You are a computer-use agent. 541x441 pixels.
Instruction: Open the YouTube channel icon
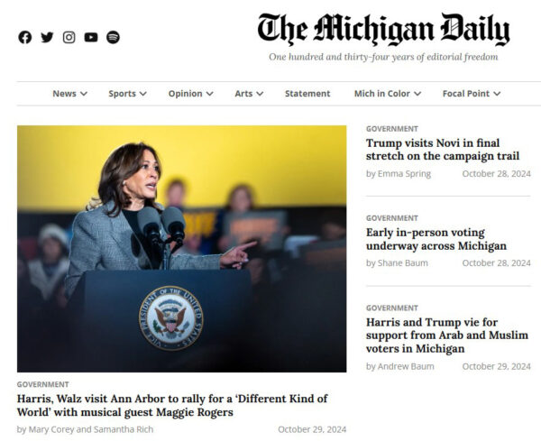[91, 37]
